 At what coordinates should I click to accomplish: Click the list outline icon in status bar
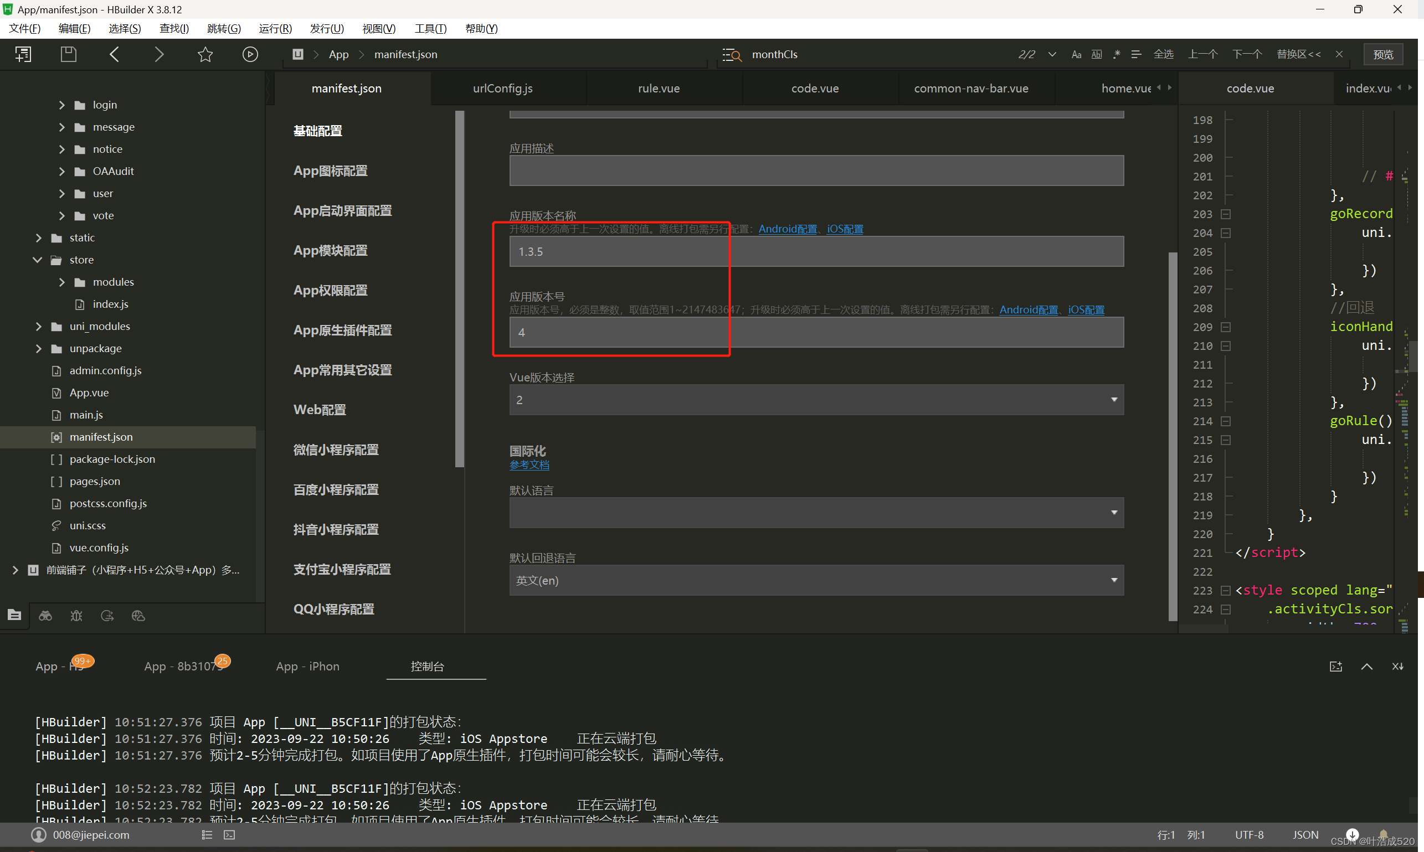tap(207, 835)
